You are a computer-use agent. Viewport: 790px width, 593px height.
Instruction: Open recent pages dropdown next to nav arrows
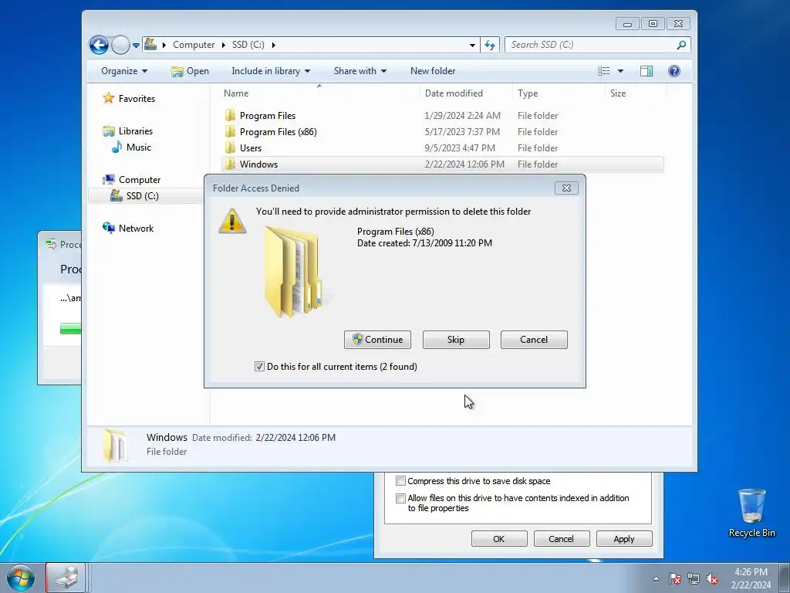point(136,46)
